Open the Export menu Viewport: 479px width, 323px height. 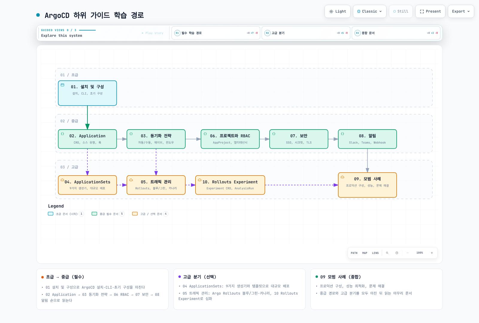tap(461, 11)
